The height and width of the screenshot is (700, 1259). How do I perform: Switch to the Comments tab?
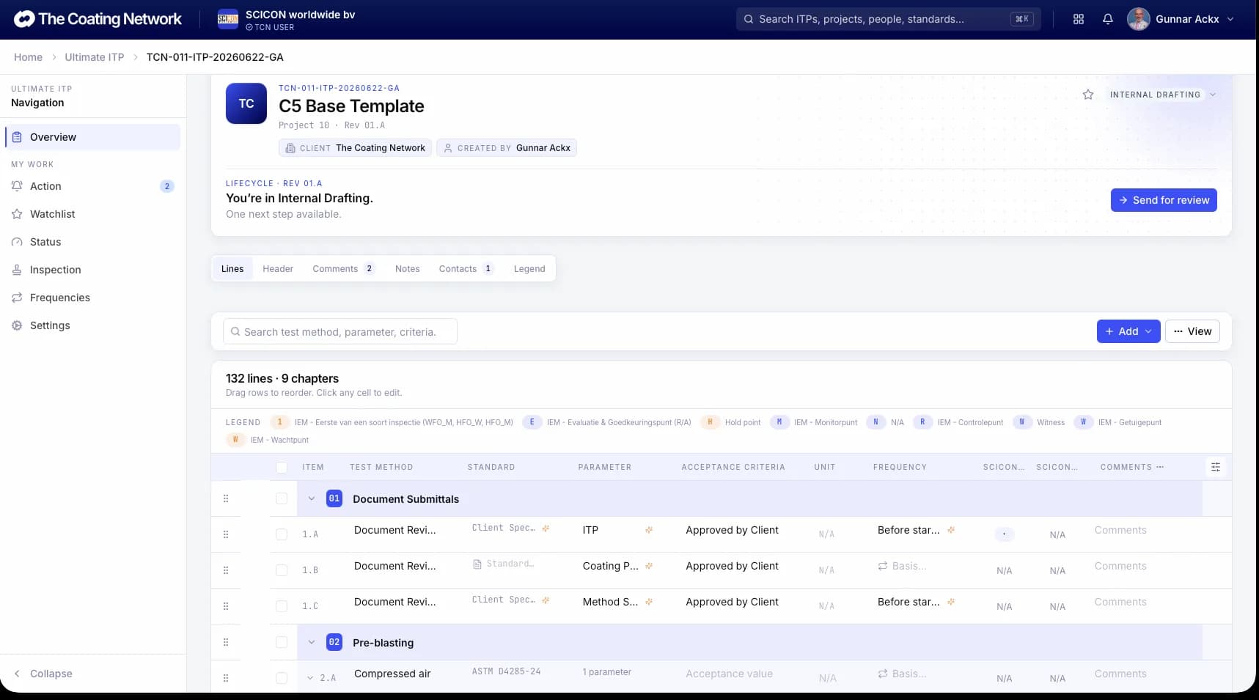(343, 269)
